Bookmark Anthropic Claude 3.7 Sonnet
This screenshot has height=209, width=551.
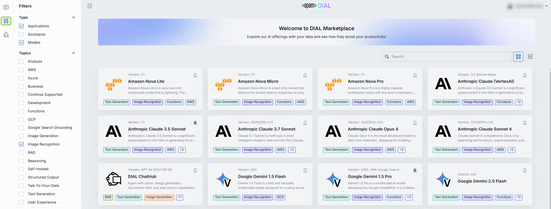[305, 123]
